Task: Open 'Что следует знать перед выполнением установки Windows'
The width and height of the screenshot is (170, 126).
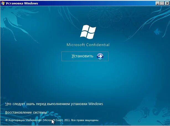Action: click(x=54, y=104)
